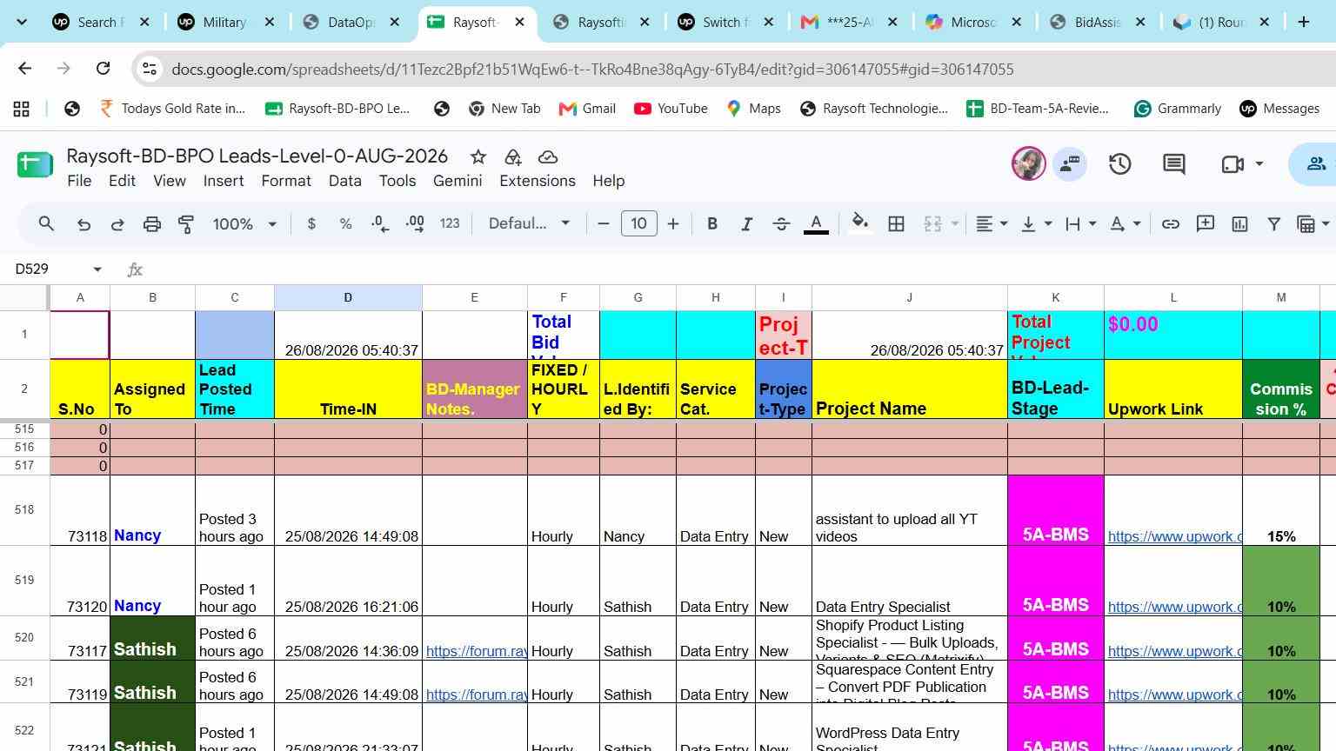Open the fill color picker
The image size is (1336, 751).
tap(860, 224)
